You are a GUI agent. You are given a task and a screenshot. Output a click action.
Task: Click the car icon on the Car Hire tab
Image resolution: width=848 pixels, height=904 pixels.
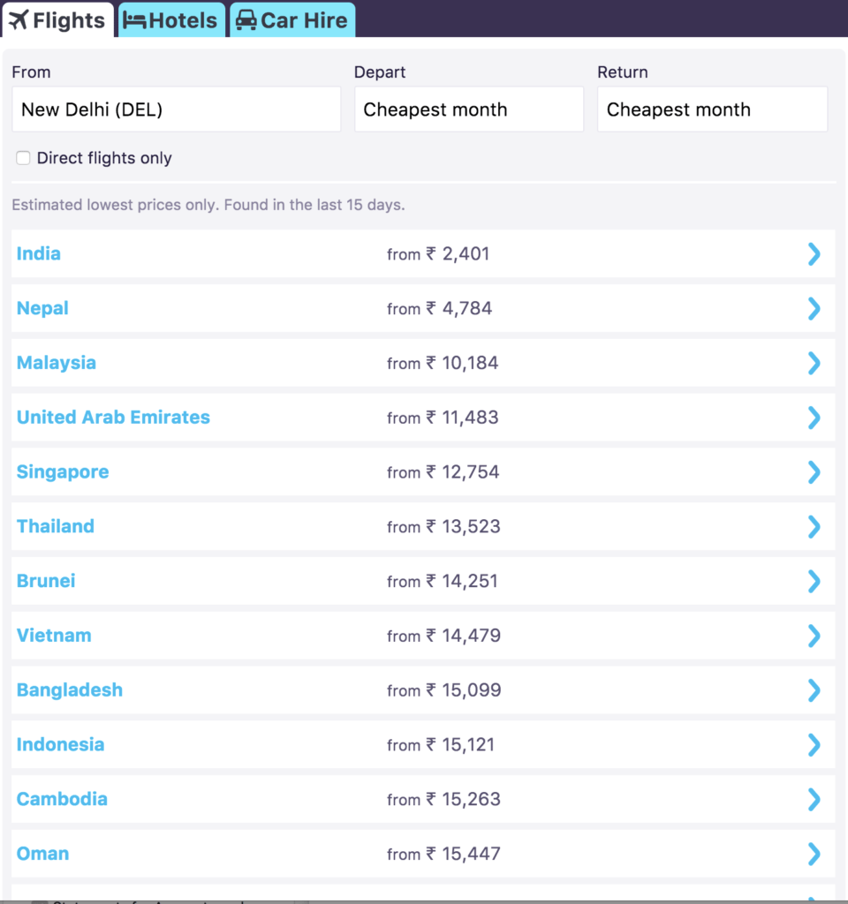coord(245,19)
